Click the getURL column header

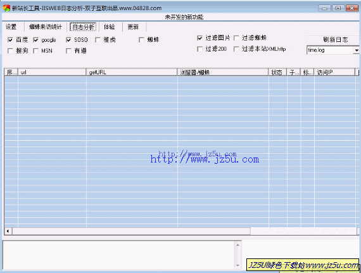coord(132,72)
